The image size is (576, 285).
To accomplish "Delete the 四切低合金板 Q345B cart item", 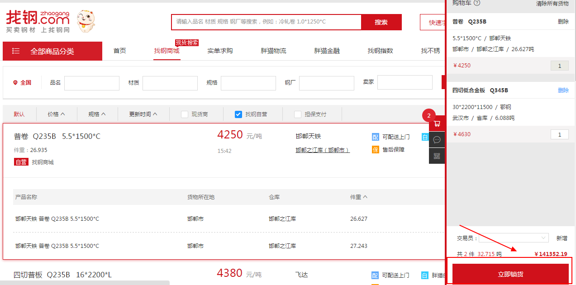I will (563, 90).
